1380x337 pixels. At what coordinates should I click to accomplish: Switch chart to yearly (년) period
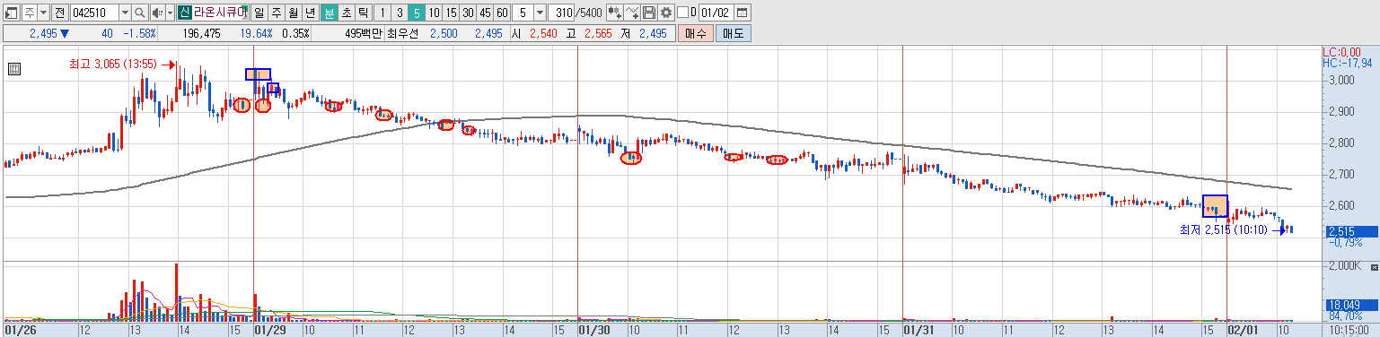click(310, 13)
